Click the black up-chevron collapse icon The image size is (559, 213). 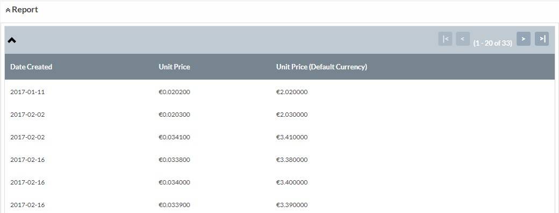12,40
